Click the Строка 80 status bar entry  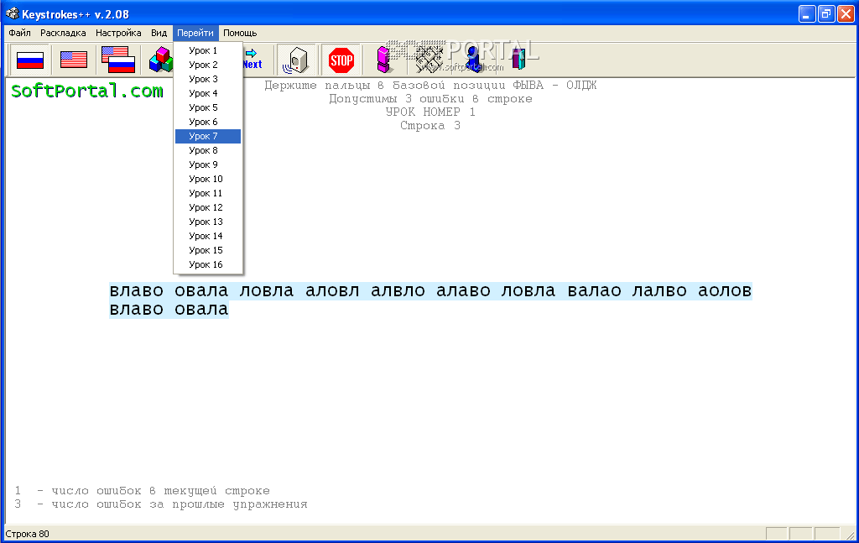(x=28, y=534)
